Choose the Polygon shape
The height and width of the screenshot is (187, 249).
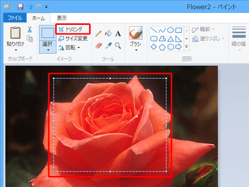pyautogui.click(x=162, y=39)
